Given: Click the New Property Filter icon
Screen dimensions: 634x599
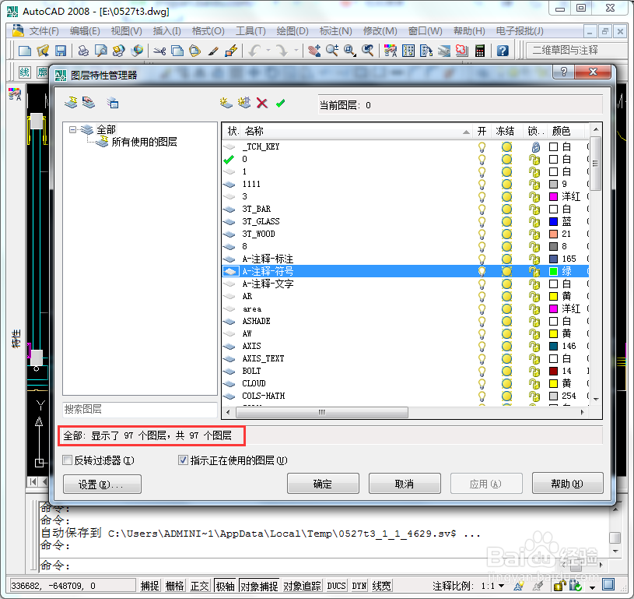Looking at the screenshot, I should pyautogui.click(x=71, y=102).
